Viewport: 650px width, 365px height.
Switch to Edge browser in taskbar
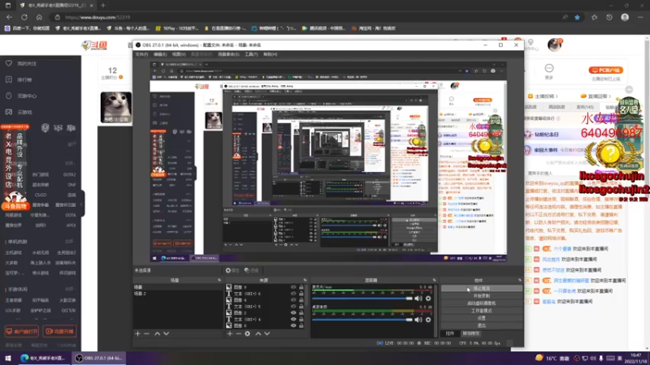43,358
